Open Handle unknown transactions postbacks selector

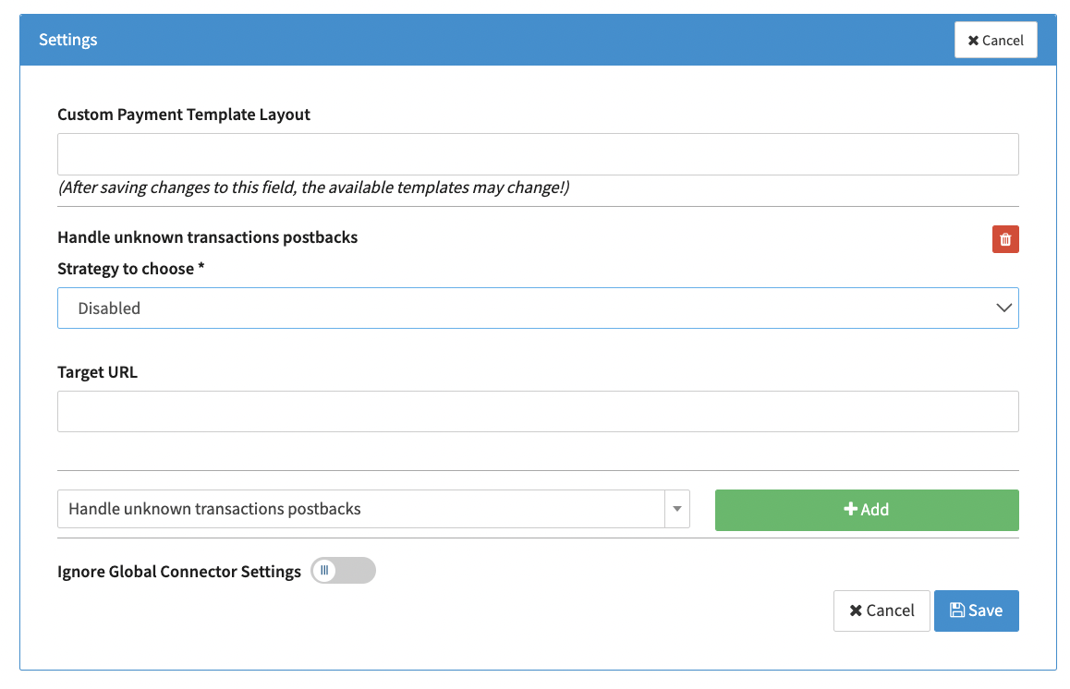[x=361, y=509]
